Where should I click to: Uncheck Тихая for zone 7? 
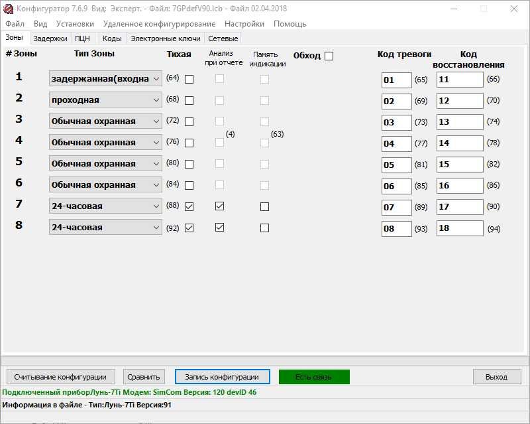[189, 206]
